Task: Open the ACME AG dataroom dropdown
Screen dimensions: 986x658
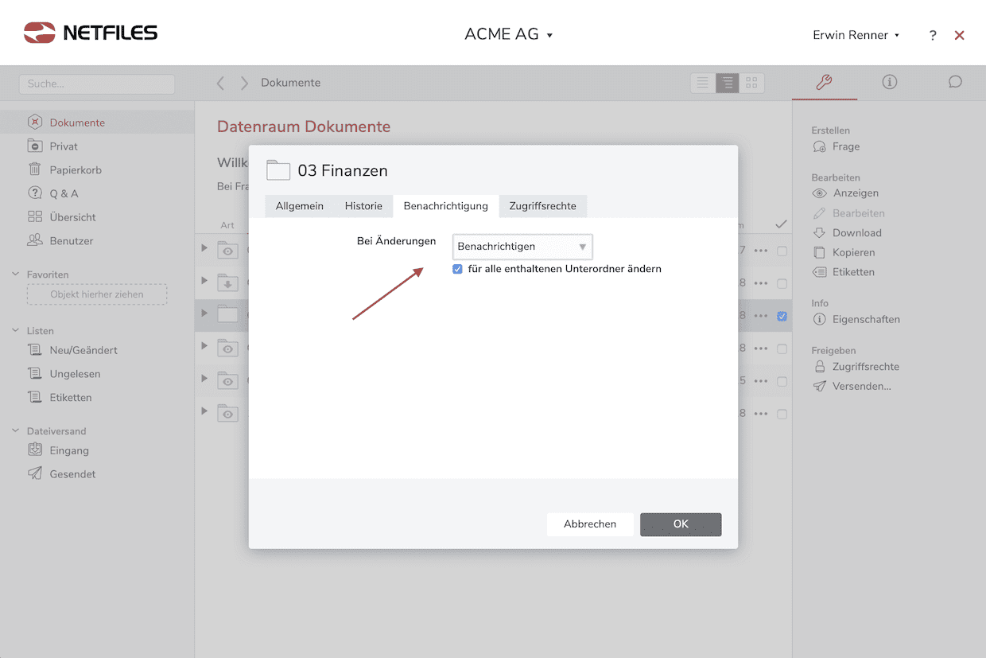Action: click(x=508, y=34)
